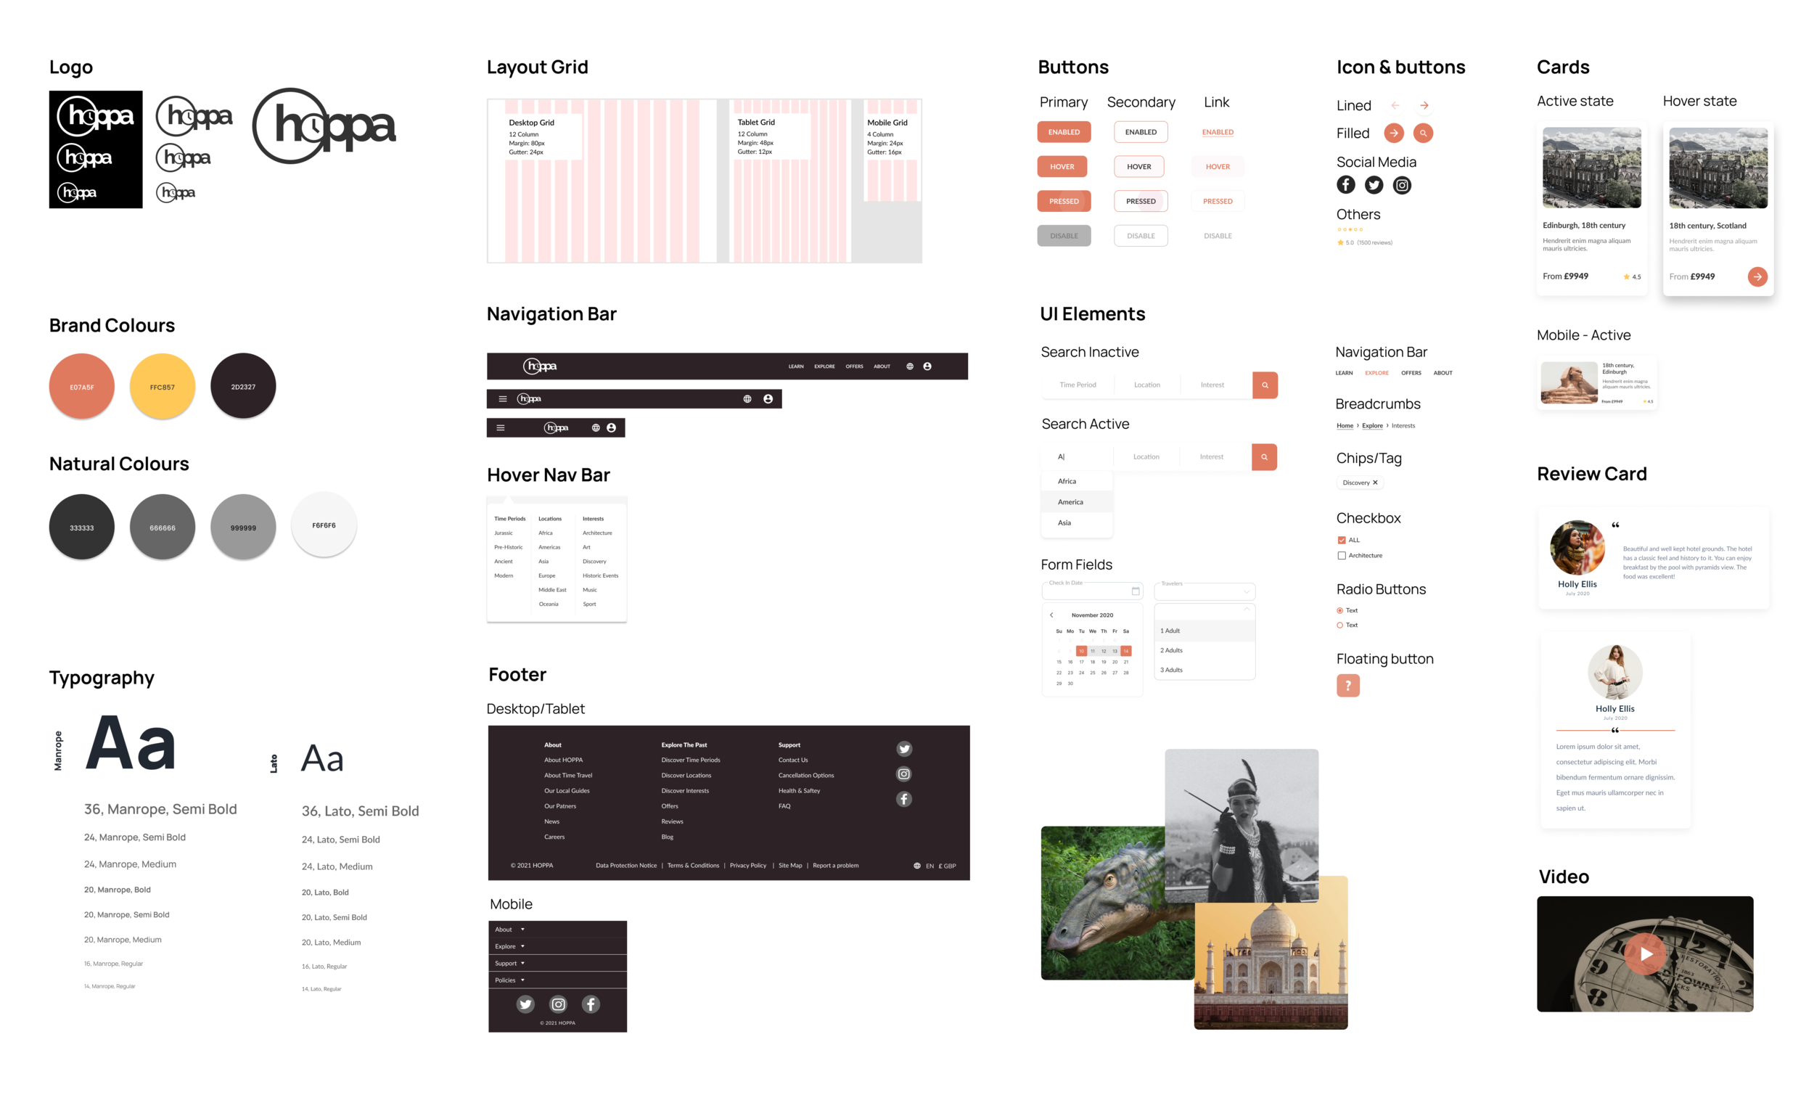
Task: Click the filled arrow icon button
Action: pos(1393,134)
